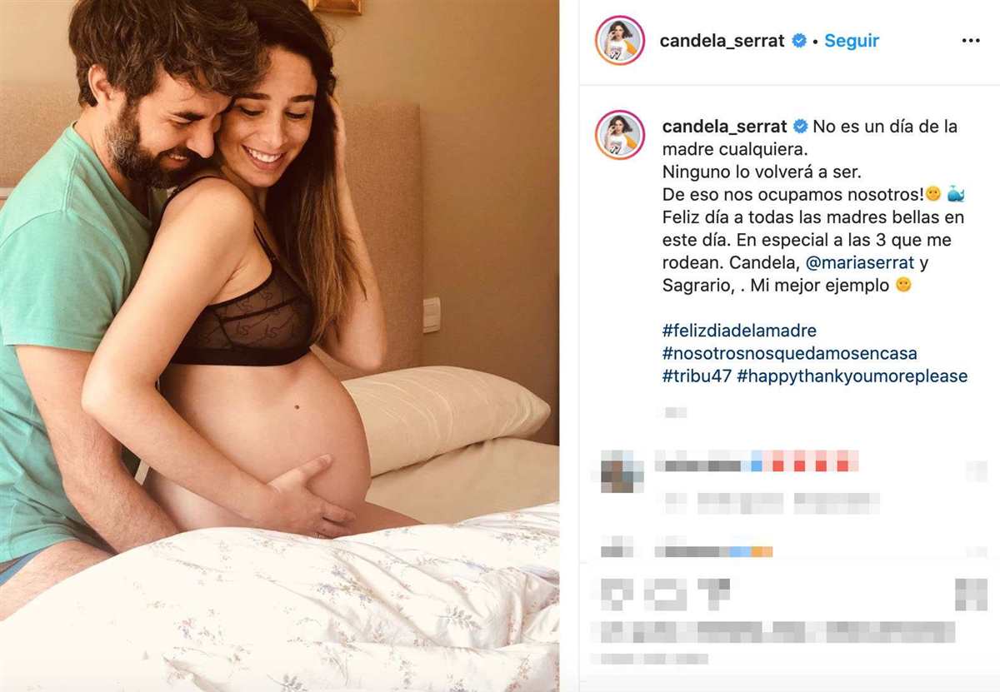Open the #felizdiadelamadre hashtag

coord(739,331)
